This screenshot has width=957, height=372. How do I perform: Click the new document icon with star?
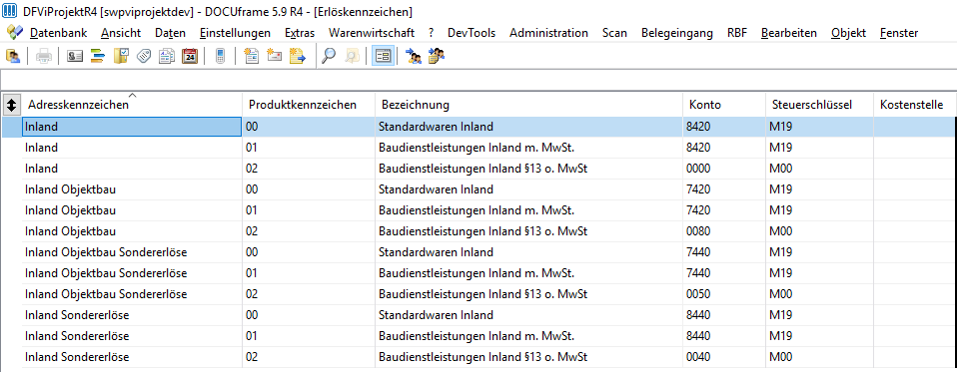point(252,57)
